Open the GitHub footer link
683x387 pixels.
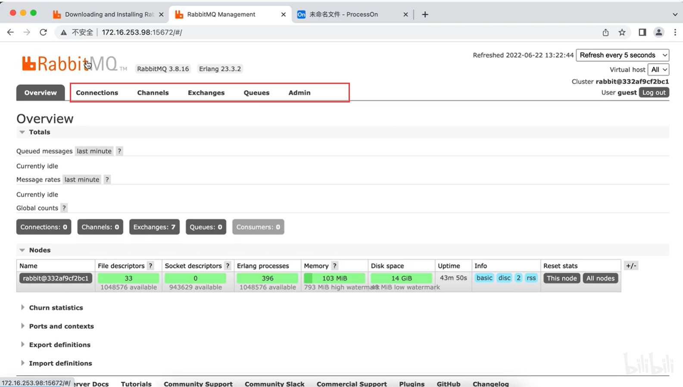(x=449, y=384)
